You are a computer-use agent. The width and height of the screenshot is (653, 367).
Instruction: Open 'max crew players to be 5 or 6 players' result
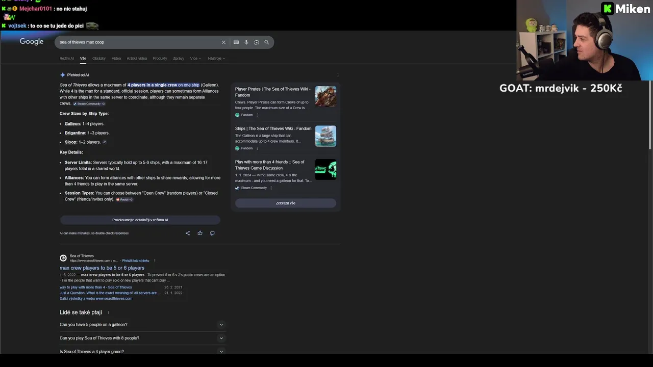102,268
